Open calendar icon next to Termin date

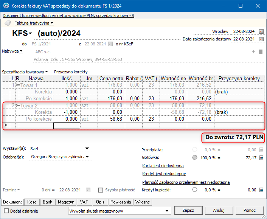(x=88, y=190)
